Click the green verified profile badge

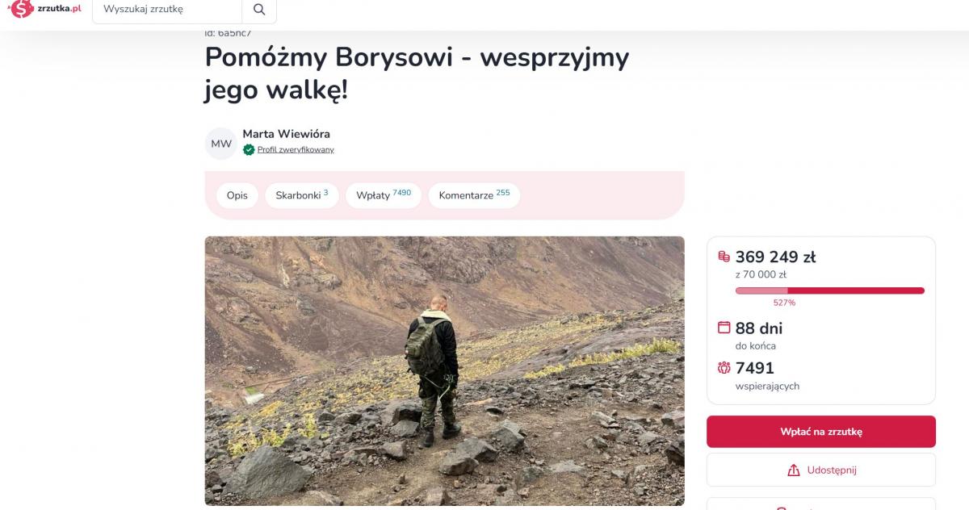click(249, 149)
